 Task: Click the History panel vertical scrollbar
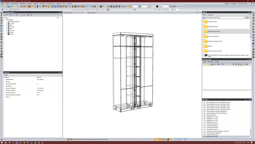pyautogui.click(x=251, y=119)
